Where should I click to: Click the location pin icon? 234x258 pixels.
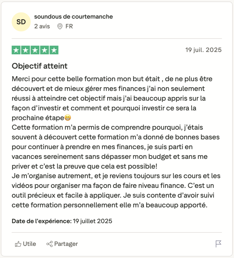click(x=60, y=26)
